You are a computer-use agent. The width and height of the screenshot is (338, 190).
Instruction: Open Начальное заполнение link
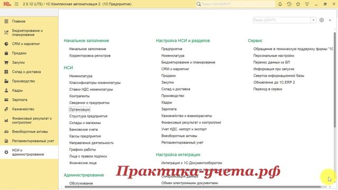coord(88,49)
